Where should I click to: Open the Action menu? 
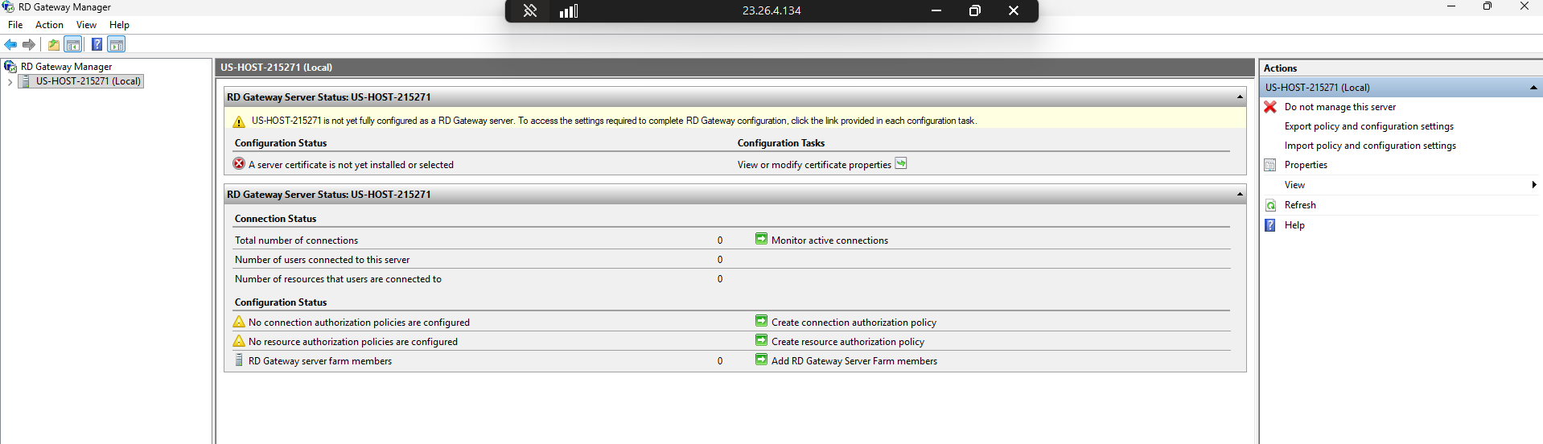pos(49,25)
